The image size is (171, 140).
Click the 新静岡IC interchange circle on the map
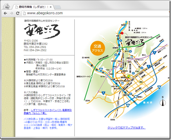(121, 48)
